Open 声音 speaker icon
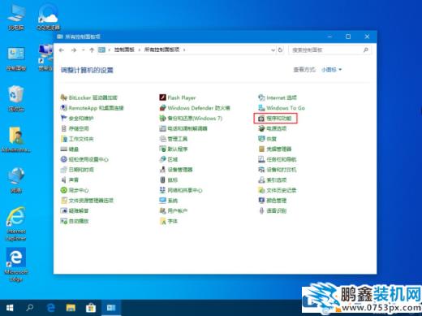Viewport: 422px width, 316px height. 64,180
